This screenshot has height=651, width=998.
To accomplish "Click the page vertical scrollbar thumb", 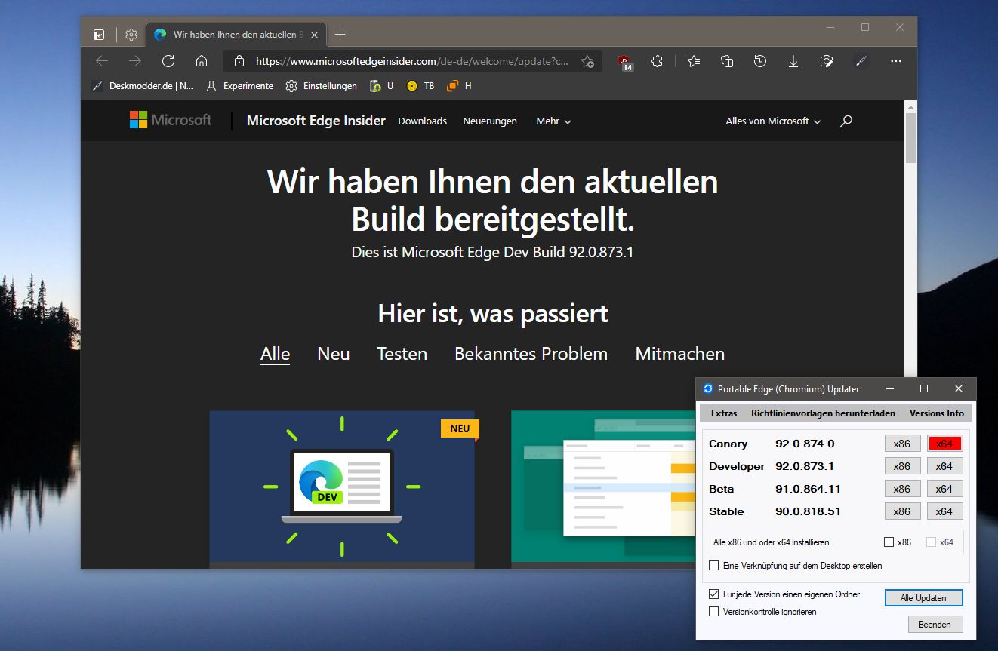I will click(x=910, y=138).
